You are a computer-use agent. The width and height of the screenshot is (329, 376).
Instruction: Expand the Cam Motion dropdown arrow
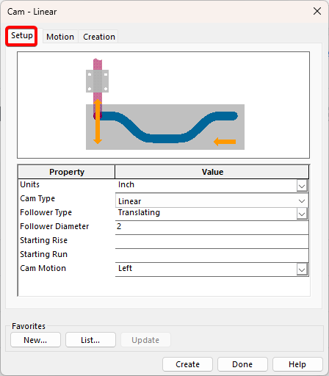pos(302,270)
